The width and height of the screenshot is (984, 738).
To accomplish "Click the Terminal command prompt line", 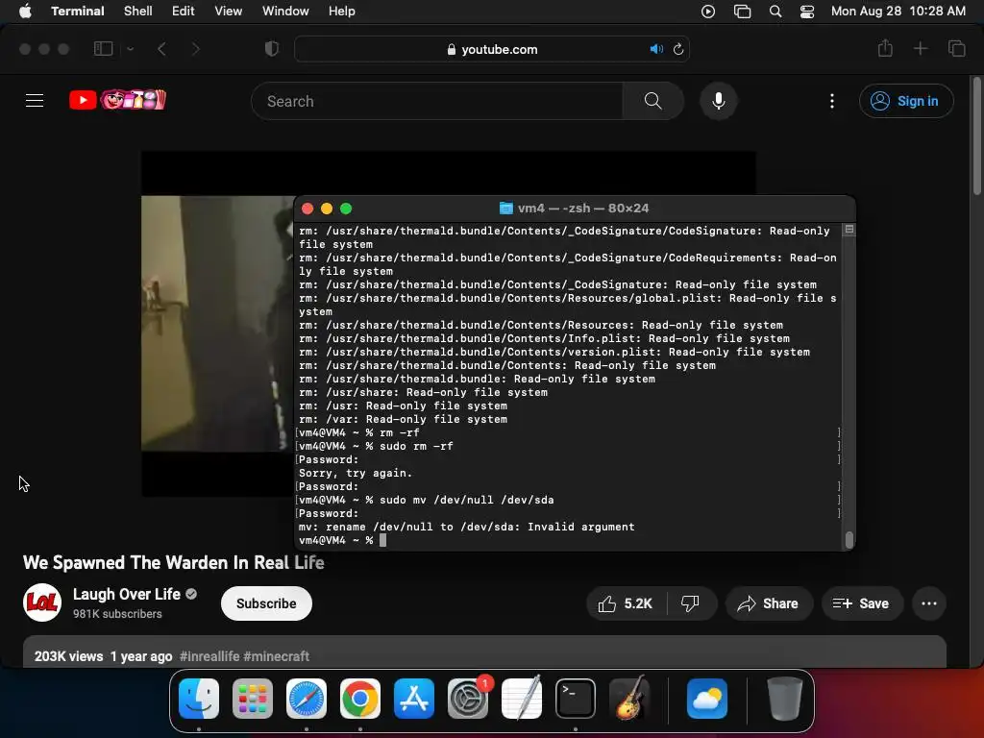I will (568, 540).
